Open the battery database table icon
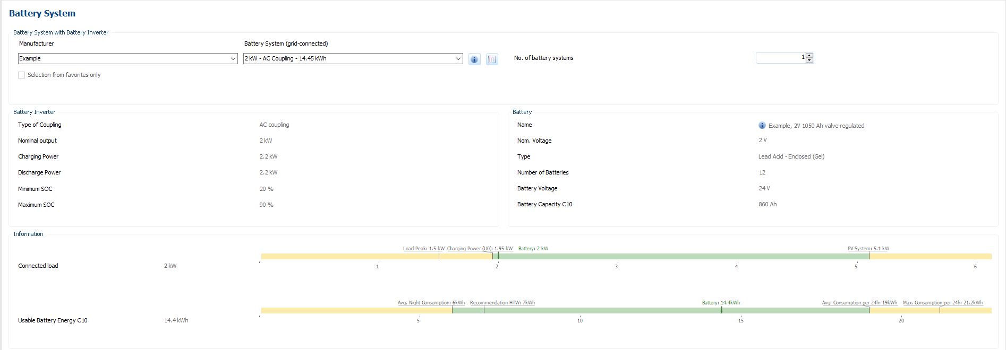Screen dimensions: 1006x350 [x=492, y=59]
